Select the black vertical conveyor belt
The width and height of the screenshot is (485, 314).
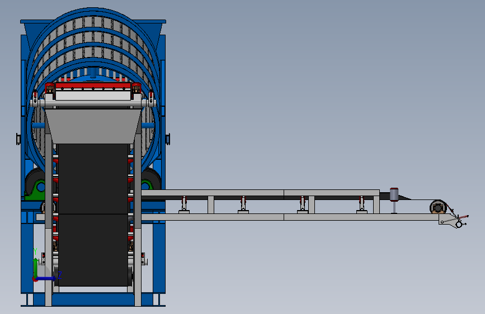[93, 215]
